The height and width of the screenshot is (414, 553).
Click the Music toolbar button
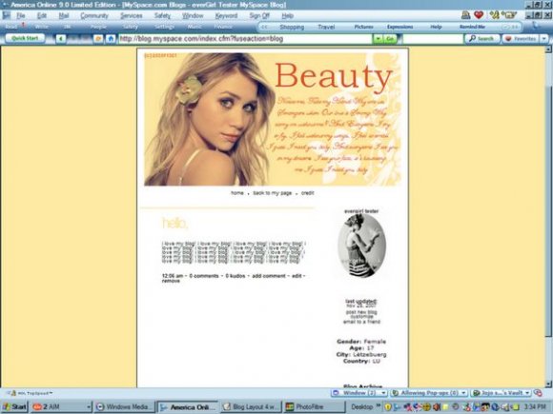click(195, 27)
